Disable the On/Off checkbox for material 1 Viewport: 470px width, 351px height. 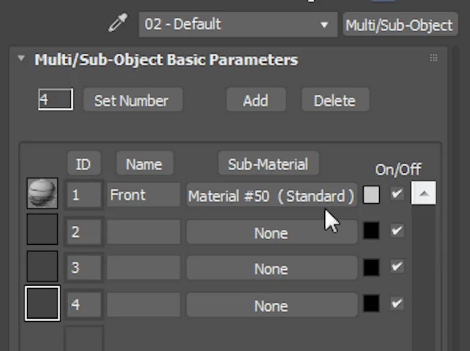(397, 194)
